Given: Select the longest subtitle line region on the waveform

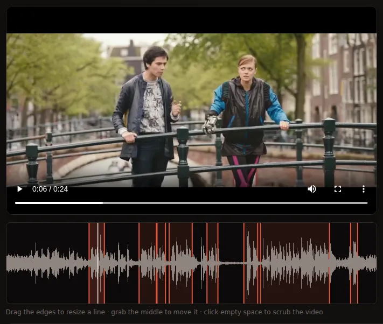Looking at the screenshot, I should (x=295, y=263).
